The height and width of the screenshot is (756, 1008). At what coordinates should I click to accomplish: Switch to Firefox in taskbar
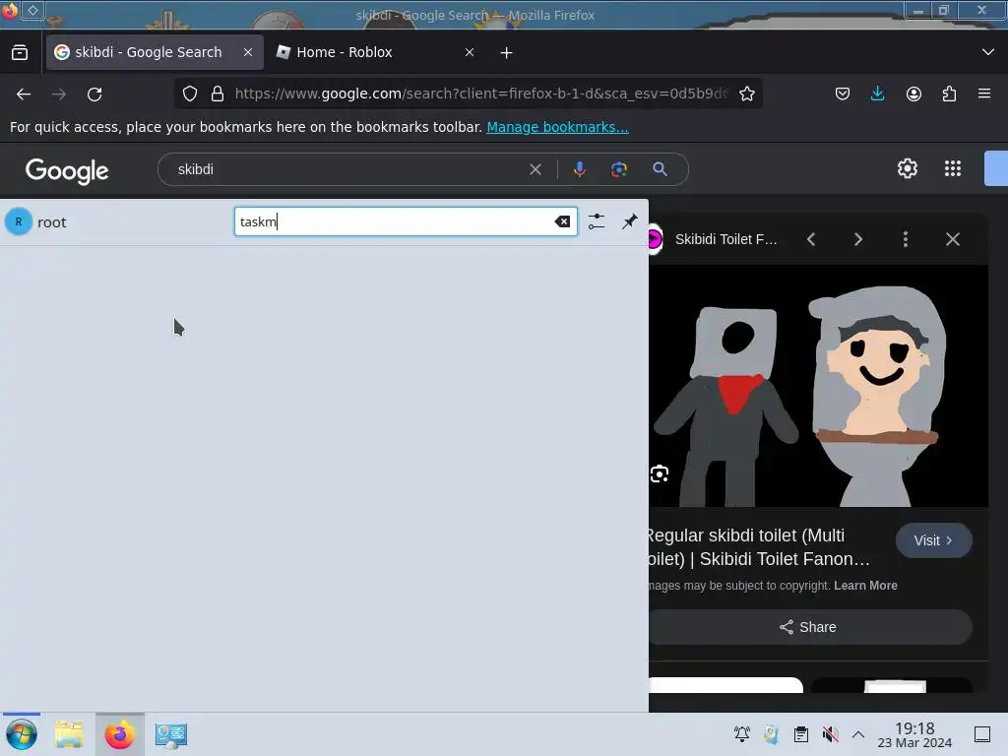pyautogui.click(x=119, y=734)
